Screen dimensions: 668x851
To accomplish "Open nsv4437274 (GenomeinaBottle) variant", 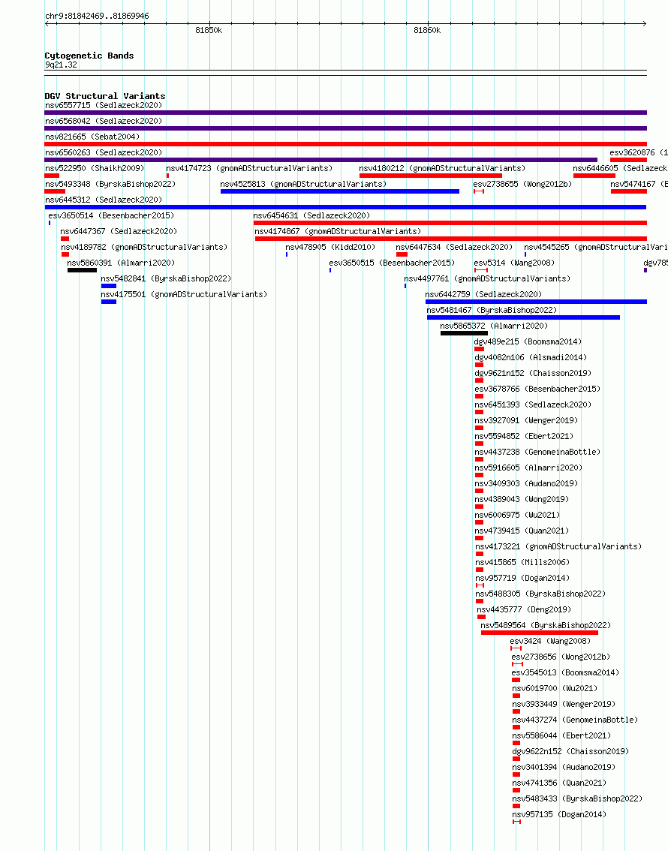I will click(575, 719).
